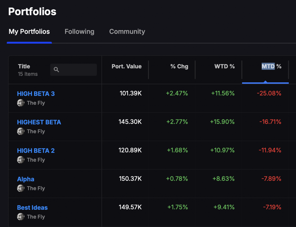The image size is (296, 227).
Task: Click the sort arrow indicator below MTD %
Action: click(265, 82)
